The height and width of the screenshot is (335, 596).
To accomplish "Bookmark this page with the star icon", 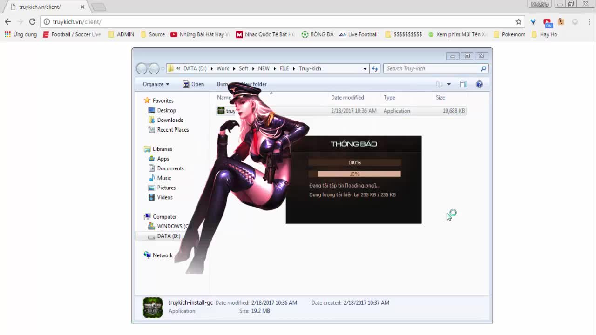I will (x=519, y=22).
